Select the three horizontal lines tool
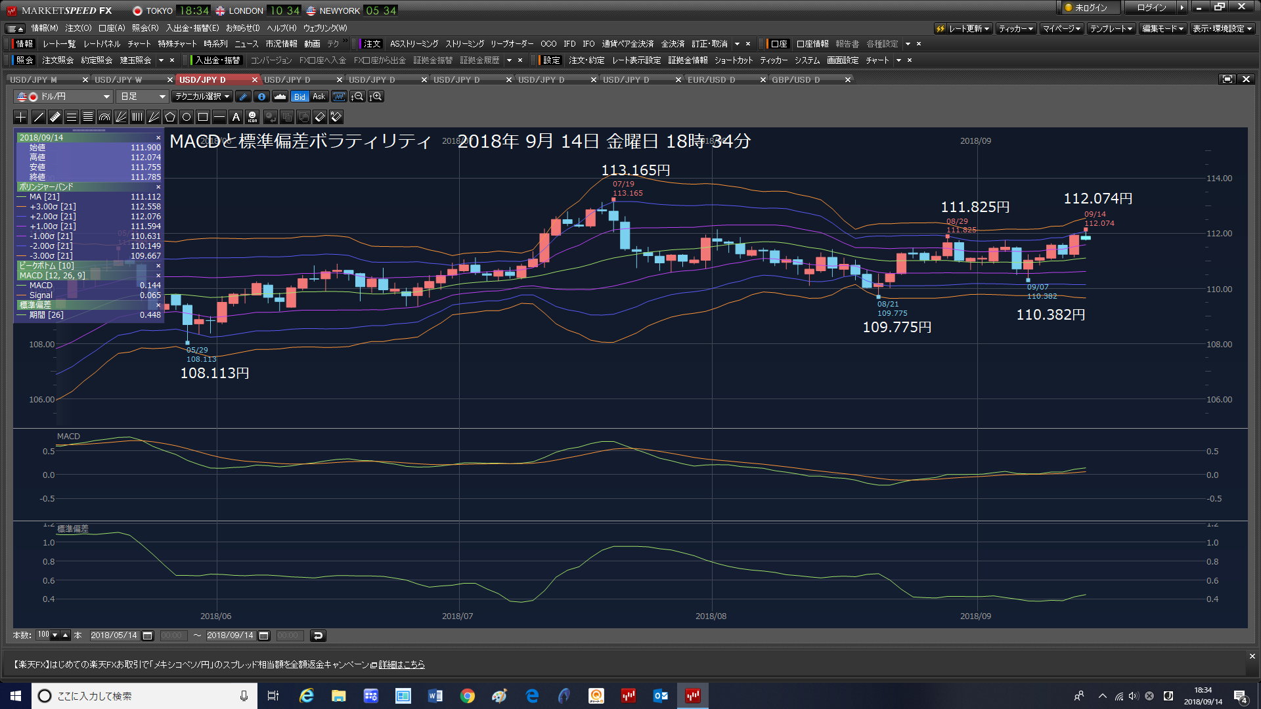Viewport: 1261px width, 709px height. [72, 117]
